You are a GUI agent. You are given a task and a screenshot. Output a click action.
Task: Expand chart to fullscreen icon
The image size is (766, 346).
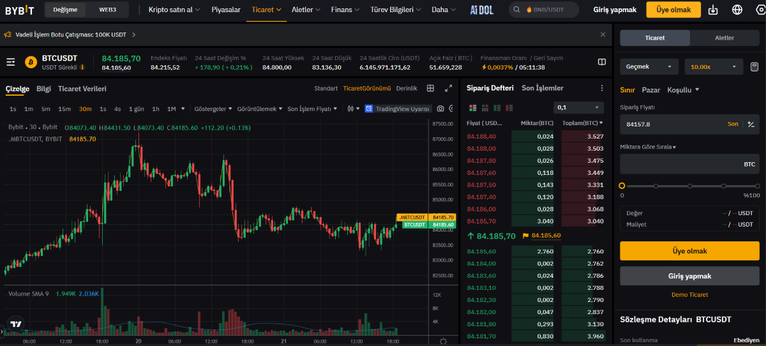pyautogui.click(x=448, y=88)
